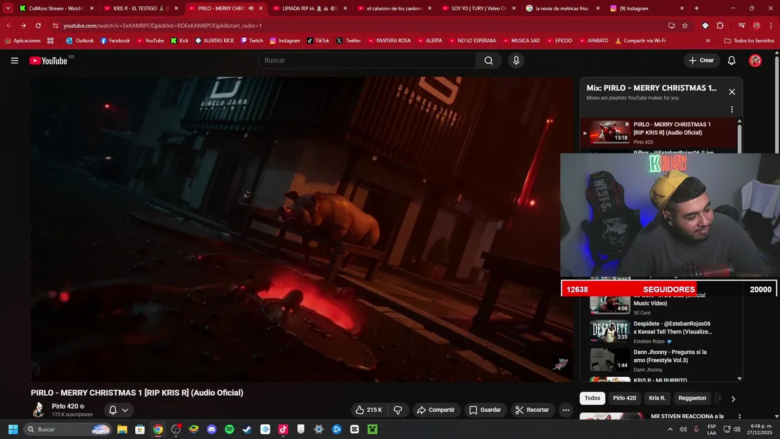Open subscription notification bell dropdown
Viewport: 780px width, 439px height.
119,410
